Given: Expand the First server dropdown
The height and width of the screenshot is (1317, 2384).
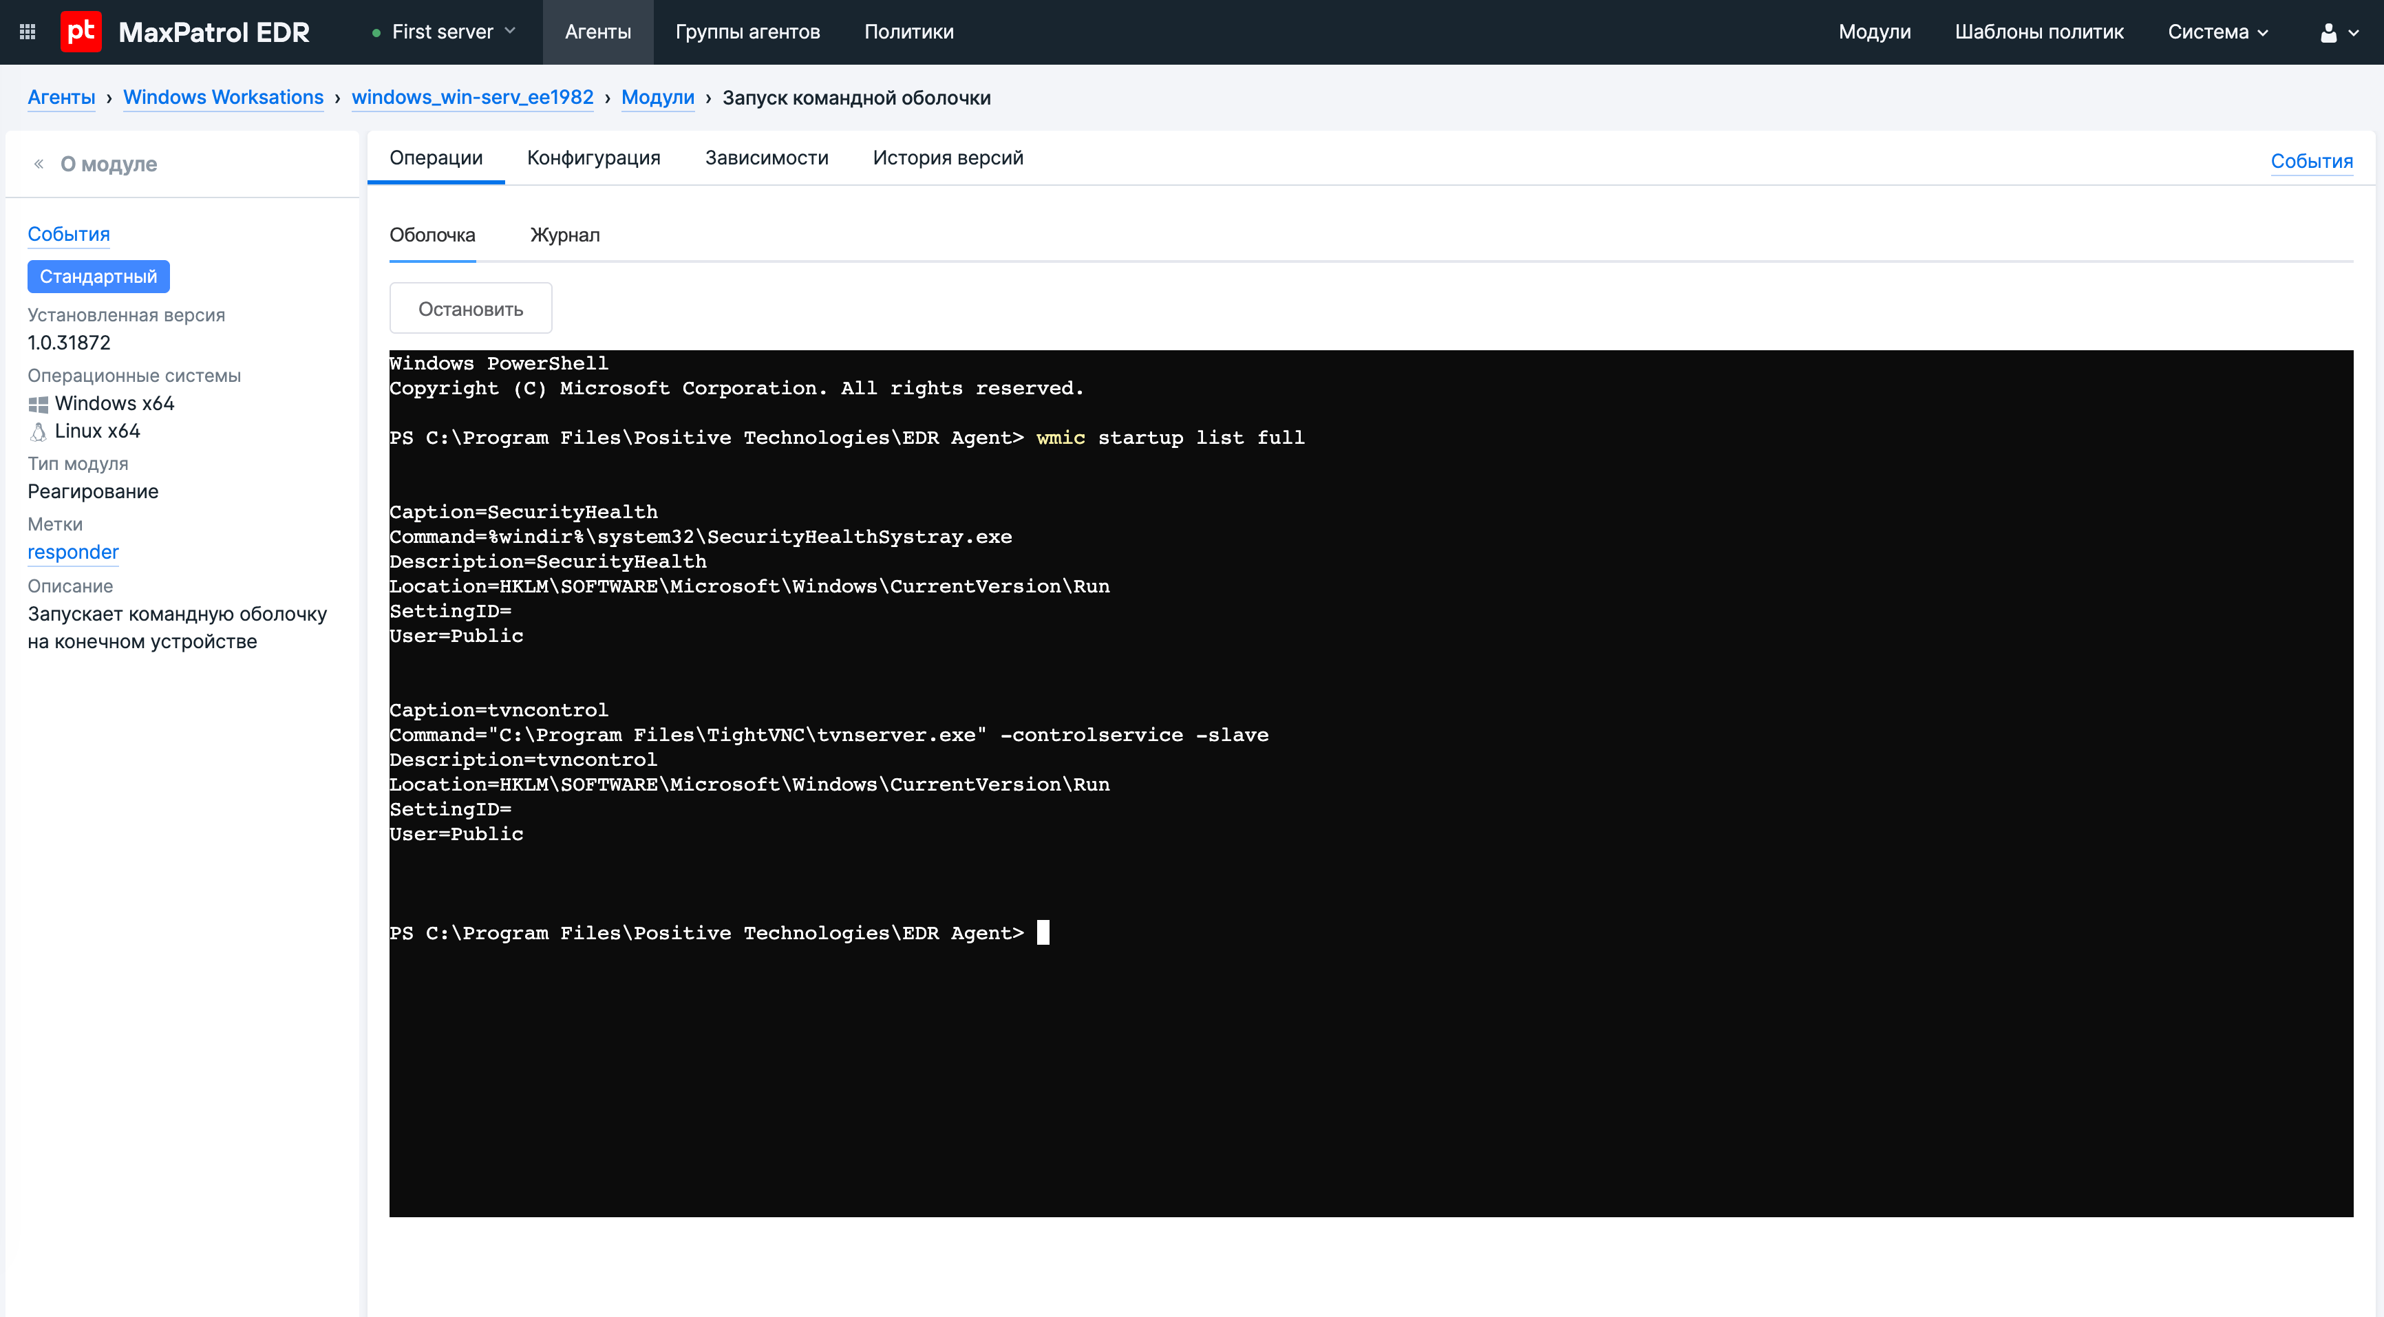Looking at the screenshot, I should tap(444, 32).
